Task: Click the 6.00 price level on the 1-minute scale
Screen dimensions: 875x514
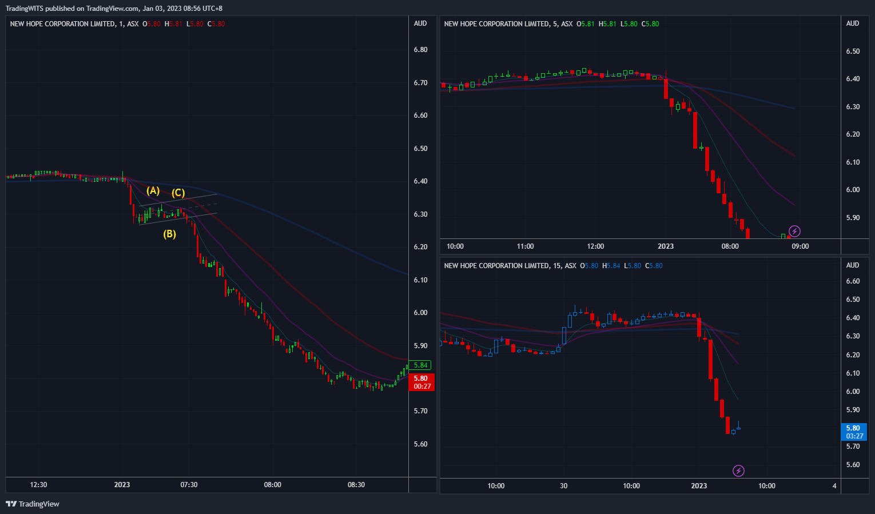Action: click(x=421, y=313)
